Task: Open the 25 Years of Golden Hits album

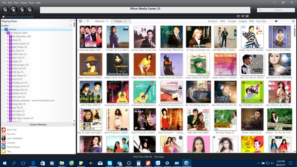Action: pos(198,37)
